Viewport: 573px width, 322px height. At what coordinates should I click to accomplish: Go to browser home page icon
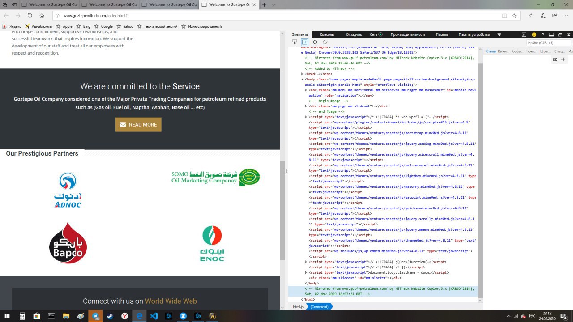(42, 15)
